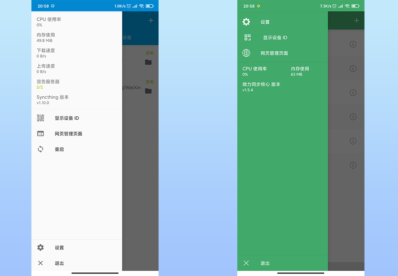Tap the X exit icon in the Syncthing drawer
398x276 pixels.
pyautogui.click(x=40, y=263)
